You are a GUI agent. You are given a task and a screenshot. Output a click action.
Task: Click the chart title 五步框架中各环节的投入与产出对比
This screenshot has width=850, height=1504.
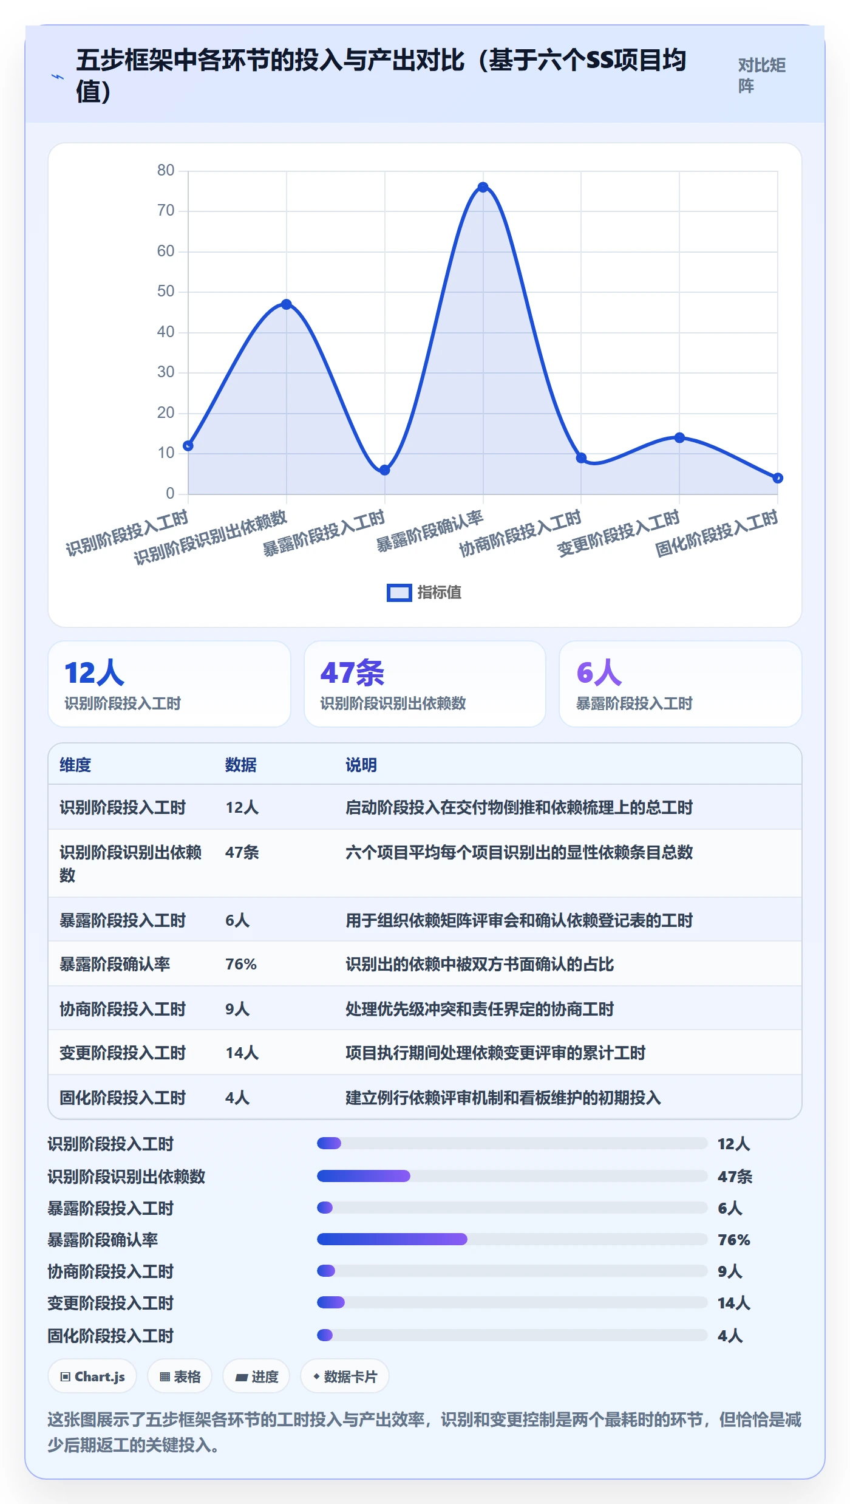coord(381,75)
